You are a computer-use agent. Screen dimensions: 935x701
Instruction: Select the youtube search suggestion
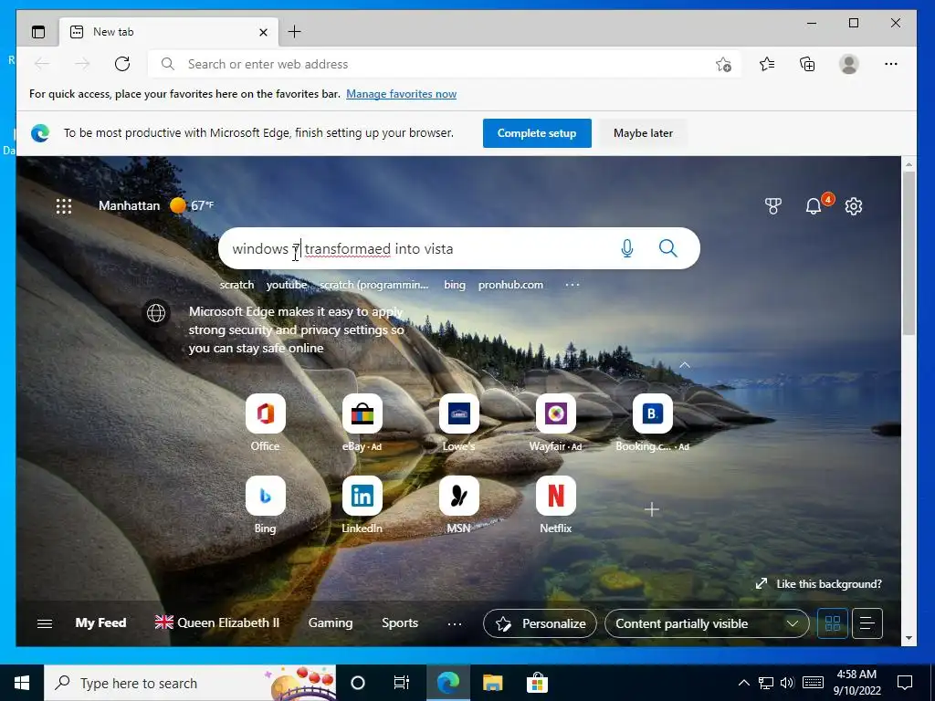pyautogui.click(x=287, y=285)
